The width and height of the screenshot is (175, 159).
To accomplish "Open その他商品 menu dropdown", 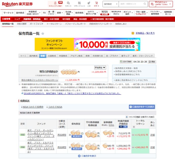I will [x=69, y=13].
